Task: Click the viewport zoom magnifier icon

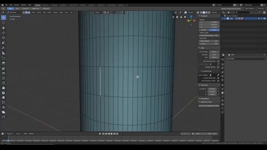Action: point(185,17)
